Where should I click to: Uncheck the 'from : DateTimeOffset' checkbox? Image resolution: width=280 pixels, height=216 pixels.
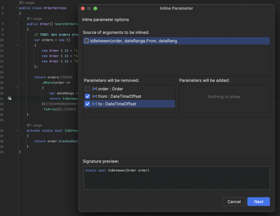(x=87, y=96)
